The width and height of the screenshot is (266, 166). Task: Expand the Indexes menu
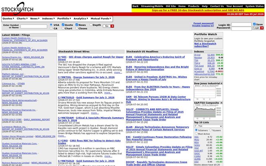tap(48, 19)
